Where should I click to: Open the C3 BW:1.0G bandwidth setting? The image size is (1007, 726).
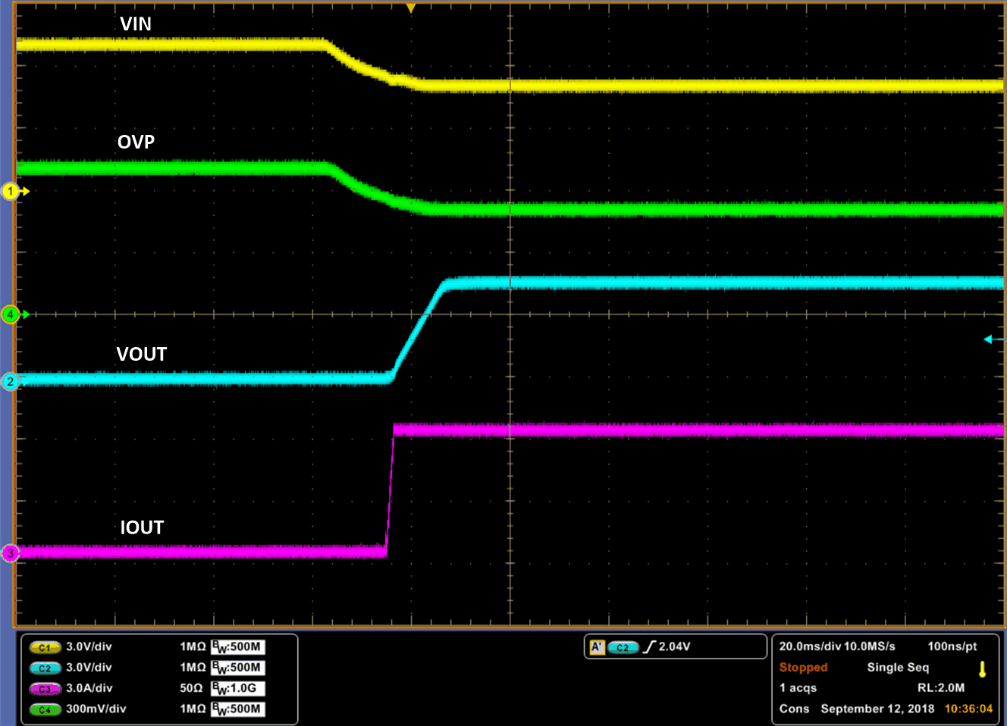pyautogui.click(x=237, y=689)
